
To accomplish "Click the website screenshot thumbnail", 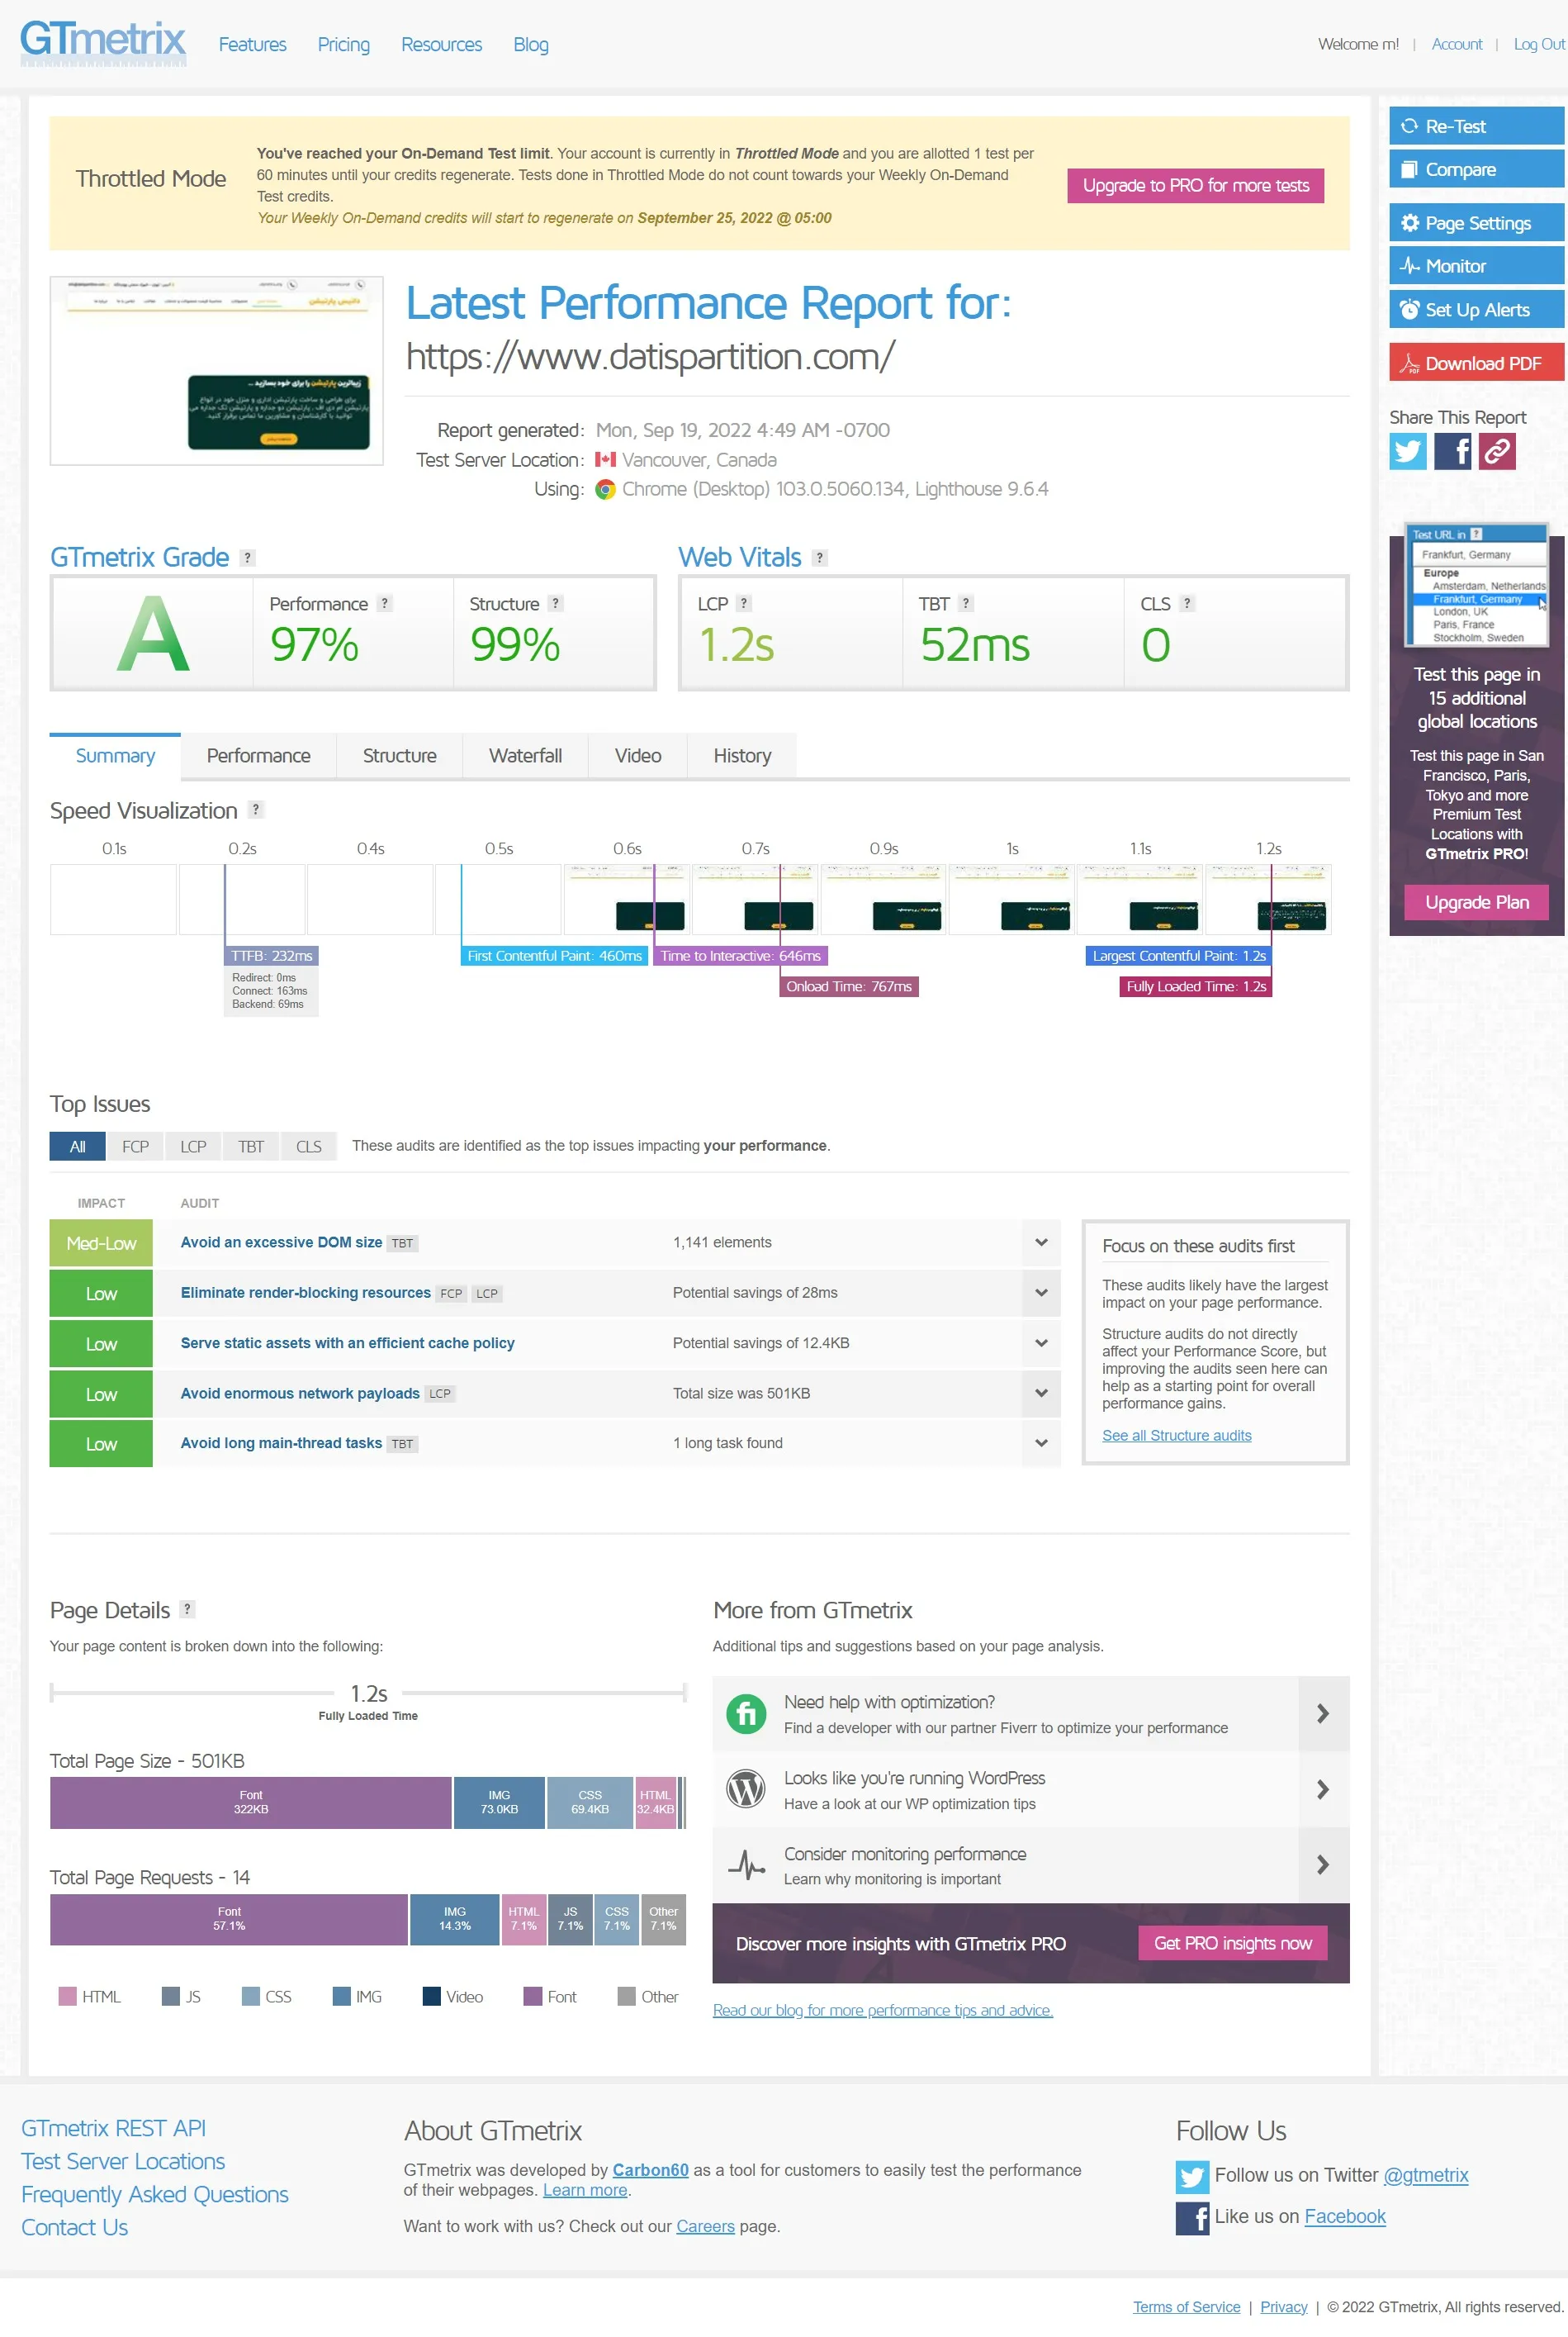I will point(216,371).
